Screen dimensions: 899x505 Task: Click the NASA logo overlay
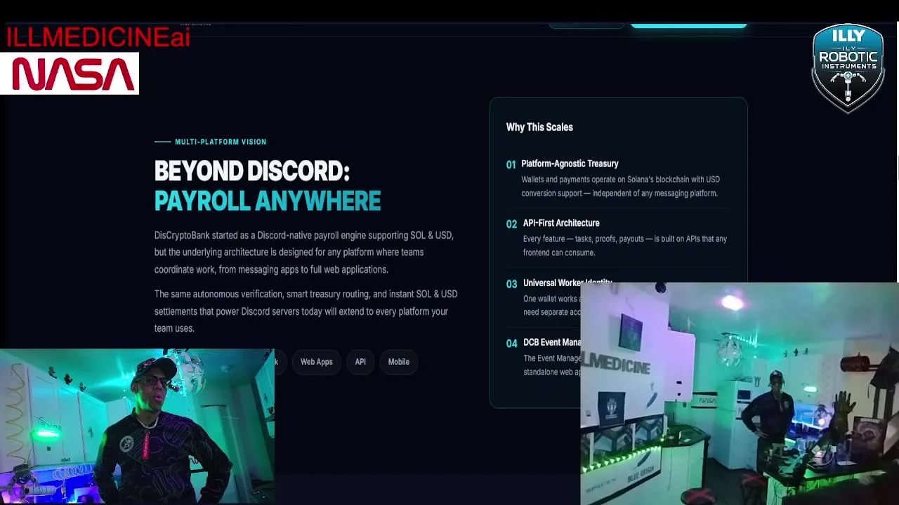pyautogui.click(x=70, y=74)
